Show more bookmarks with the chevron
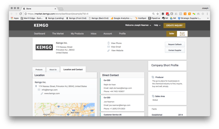 [x=208, y=18]
